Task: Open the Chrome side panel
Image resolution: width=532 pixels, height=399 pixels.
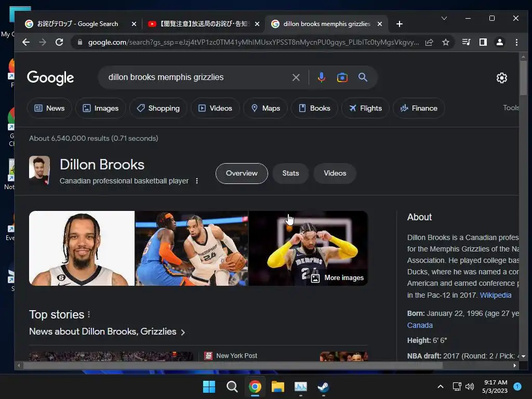Action: coord(483,42)
